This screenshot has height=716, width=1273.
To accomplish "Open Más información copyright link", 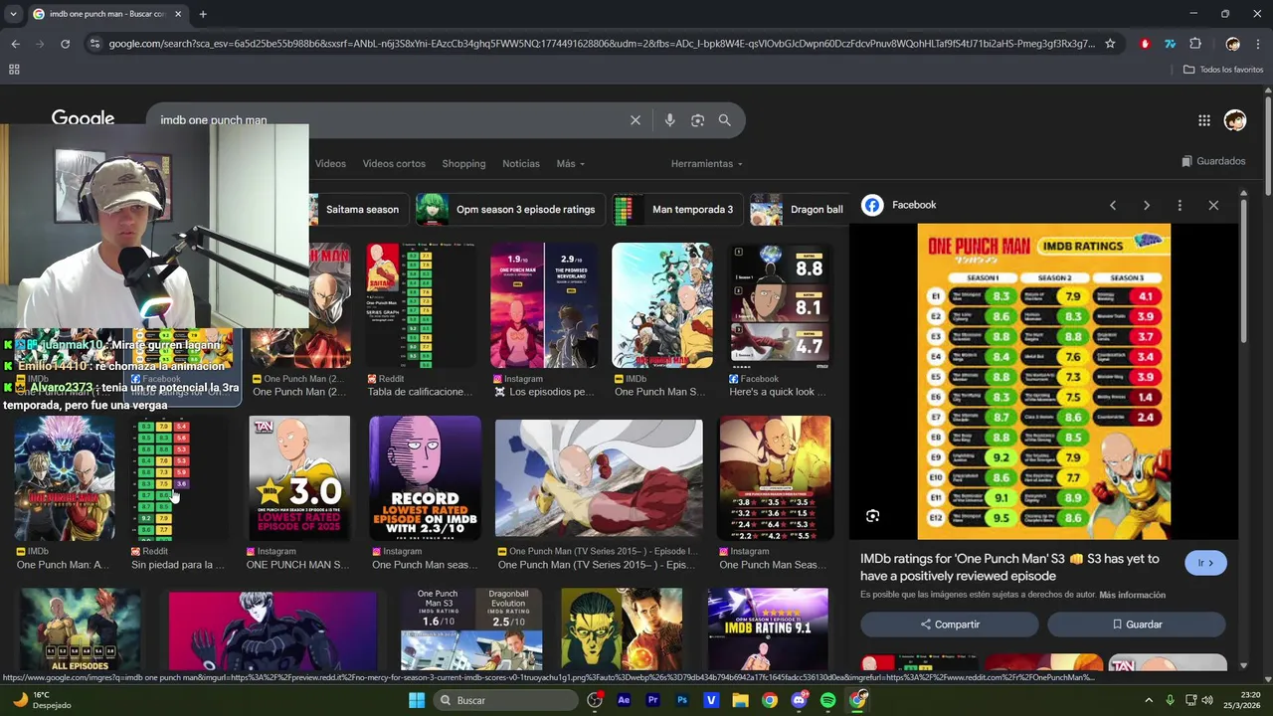I will [1132, 595].
